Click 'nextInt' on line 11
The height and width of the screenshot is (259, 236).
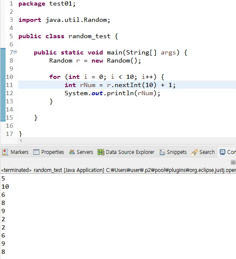128,85
